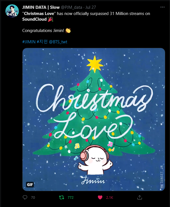Screen dimensions: 170x207
Task: View the 772 retweets count
Action: coord(71,197)
